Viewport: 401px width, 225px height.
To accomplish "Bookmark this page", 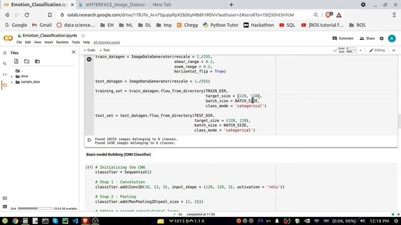I will [49, 15].
